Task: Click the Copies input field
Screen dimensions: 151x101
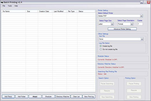Action: click(140, 24)
